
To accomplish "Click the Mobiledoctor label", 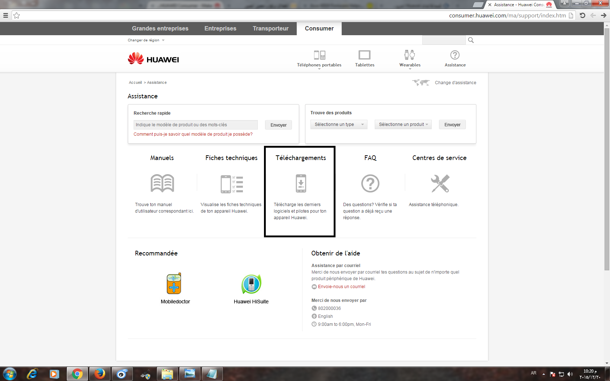I will click(x=175, y=302).
